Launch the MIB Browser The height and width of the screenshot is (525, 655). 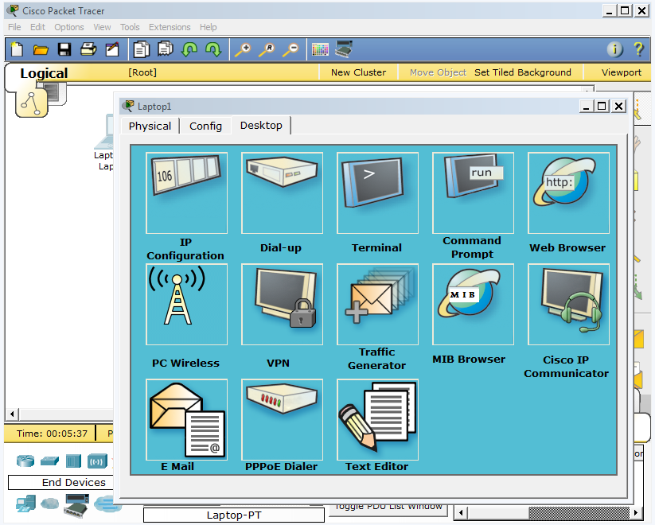tap(474, 304)
